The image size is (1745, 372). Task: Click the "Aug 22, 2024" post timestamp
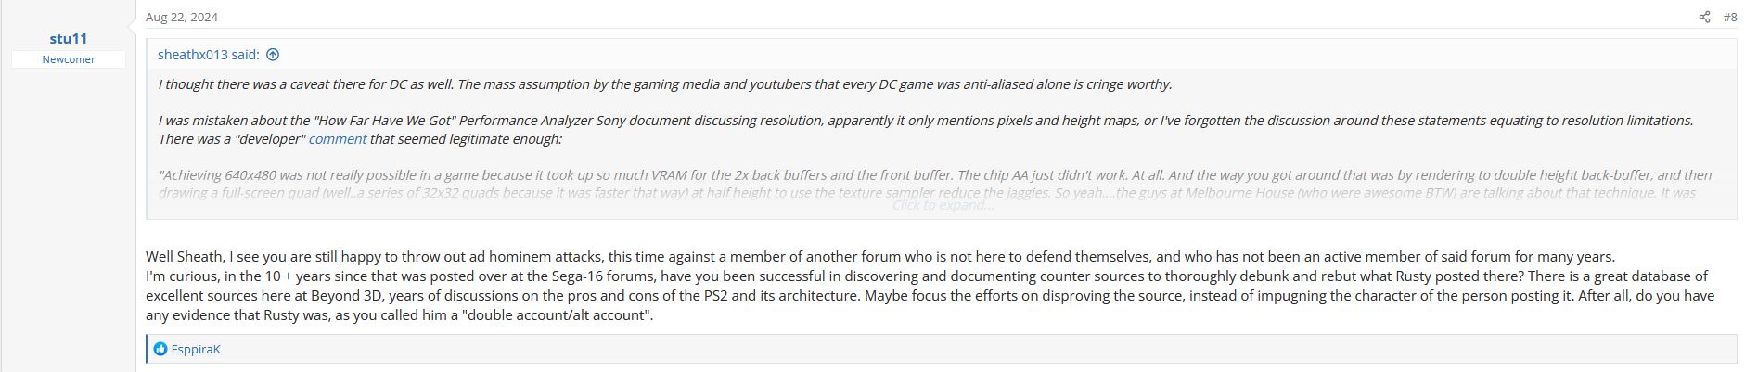(182, 17)
